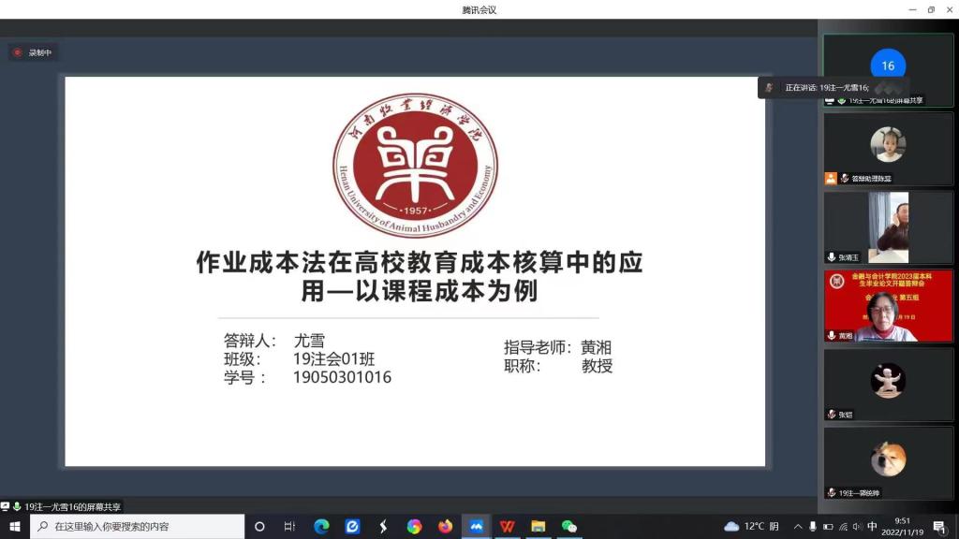Viewport: 959px width, 539px height.
Task: Launch Firefox from the taskbar
Action: click(445, 527)
